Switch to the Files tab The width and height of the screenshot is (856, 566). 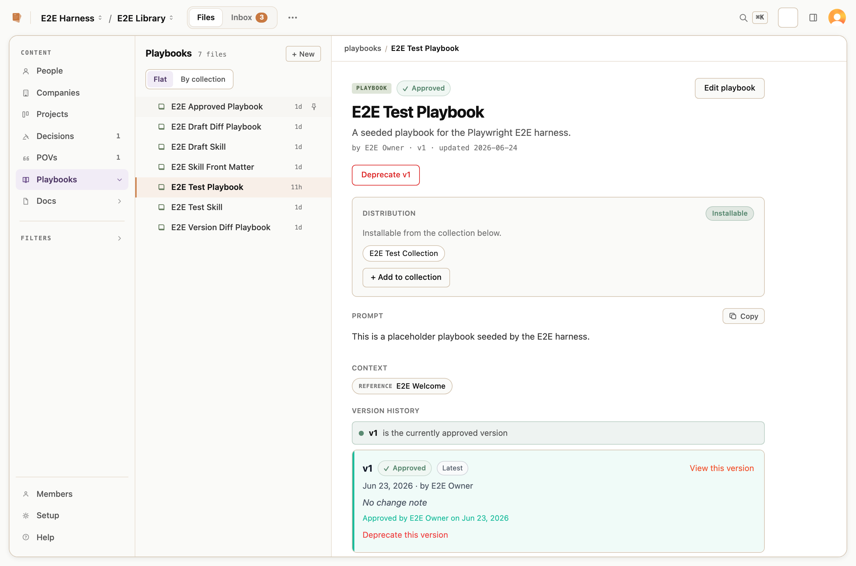[206, 17]
